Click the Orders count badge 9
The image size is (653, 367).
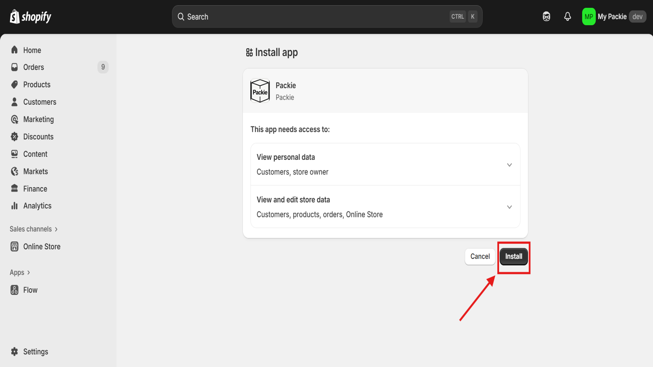103,67
